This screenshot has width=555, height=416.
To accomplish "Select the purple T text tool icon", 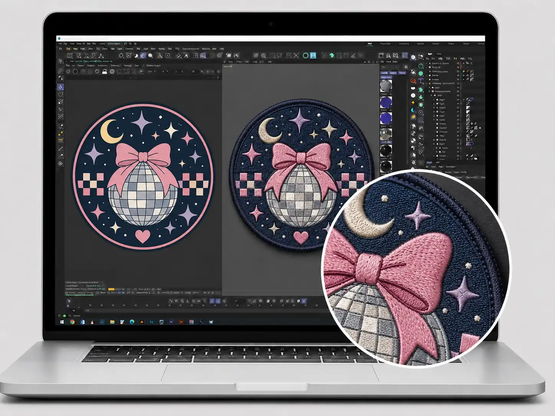I will [420, 81].
